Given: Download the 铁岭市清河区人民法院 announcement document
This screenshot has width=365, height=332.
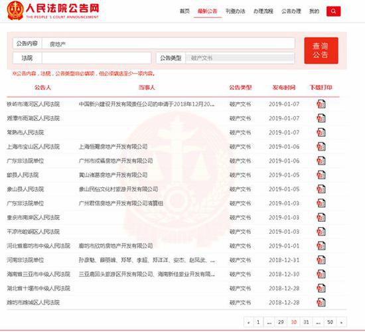Looking at the screenshot, I should 321,104.
